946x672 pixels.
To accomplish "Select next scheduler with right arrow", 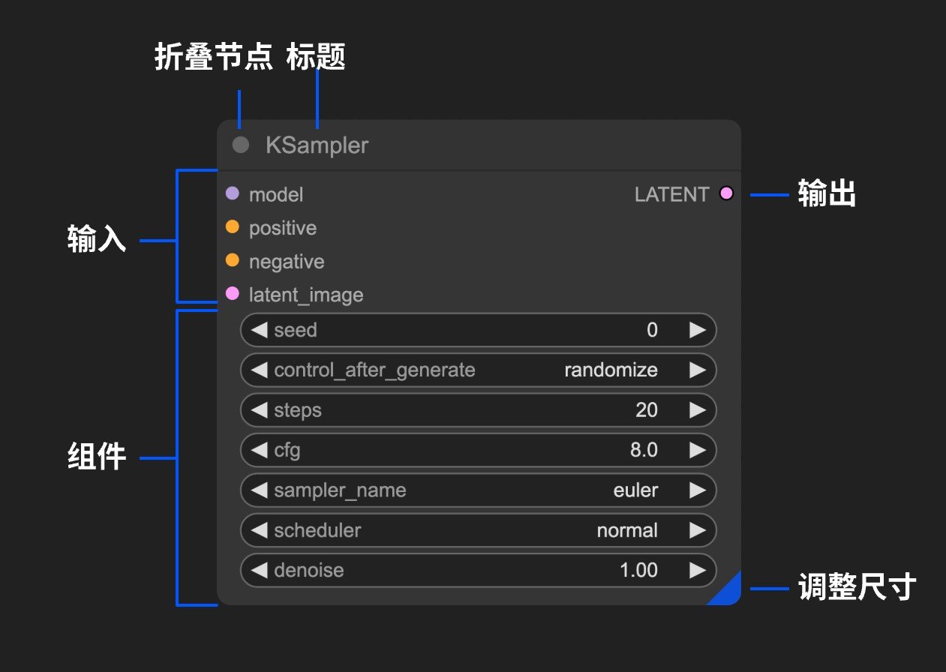I will [x=698, y=530].
